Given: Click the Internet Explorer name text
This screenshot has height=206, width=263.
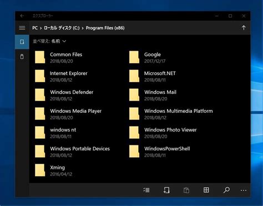Looking at the screenshot, I should (x=69, y=73).
